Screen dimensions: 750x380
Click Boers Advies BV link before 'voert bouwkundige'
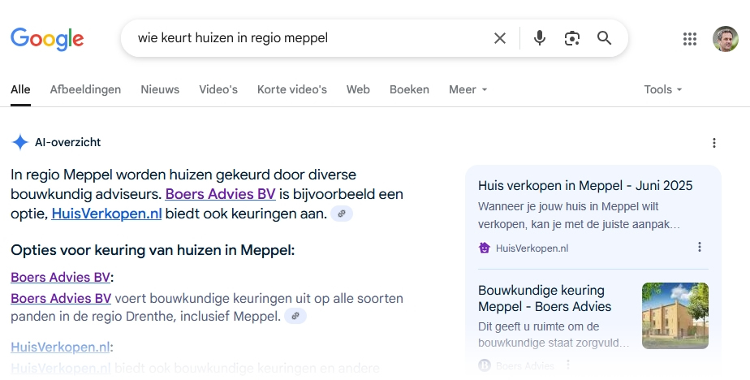tap(61, 298)
